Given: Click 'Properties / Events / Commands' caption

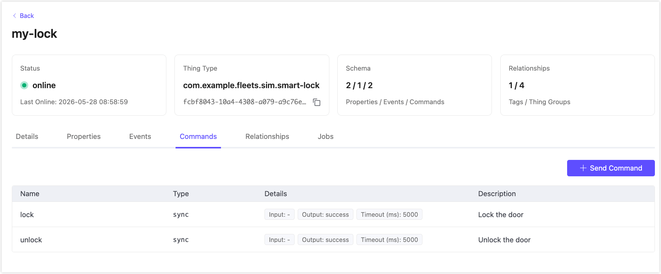Looking at the screenshot, I should pyautogui.click(x=395, y=102).
